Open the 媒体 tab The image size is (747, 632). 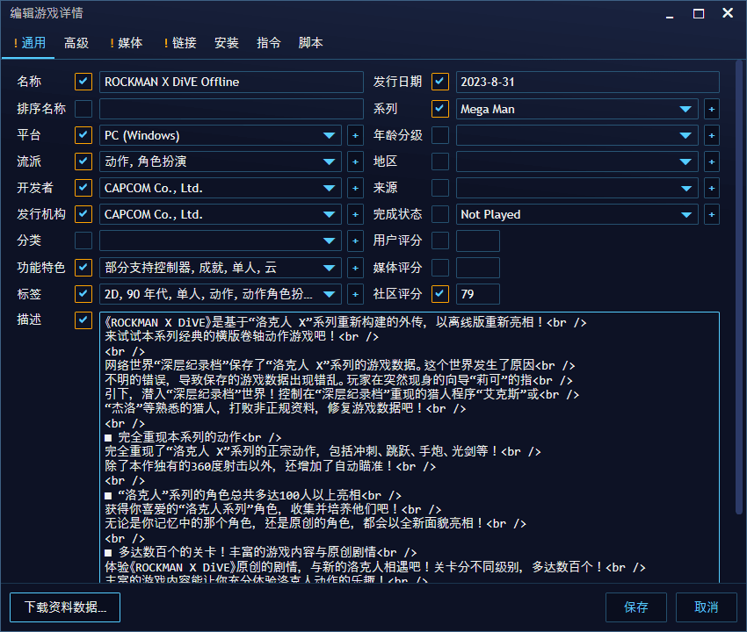(126, 43)
